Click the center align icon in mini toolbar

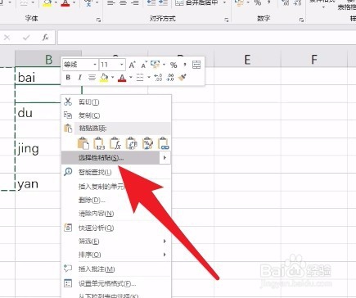pos(92,78)
